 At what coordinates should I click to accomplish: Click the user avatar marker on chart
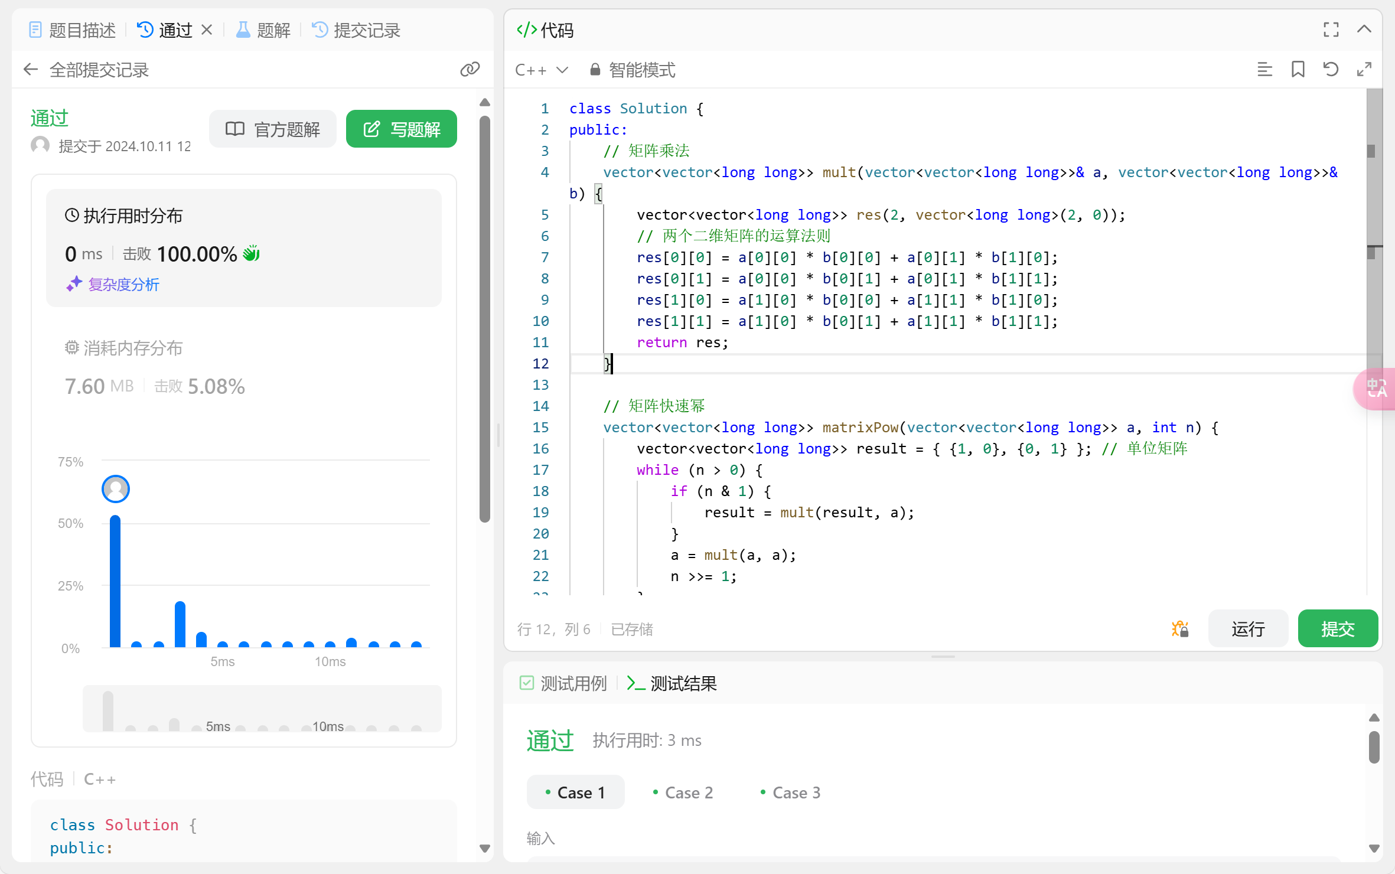116,489
